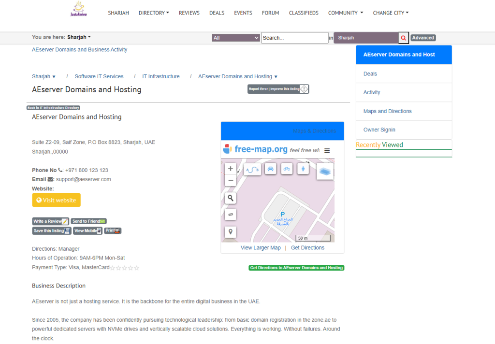Click Back to IT Infrastructure Directory
Screen dimensions: 495x344
[x=53, y=108]
